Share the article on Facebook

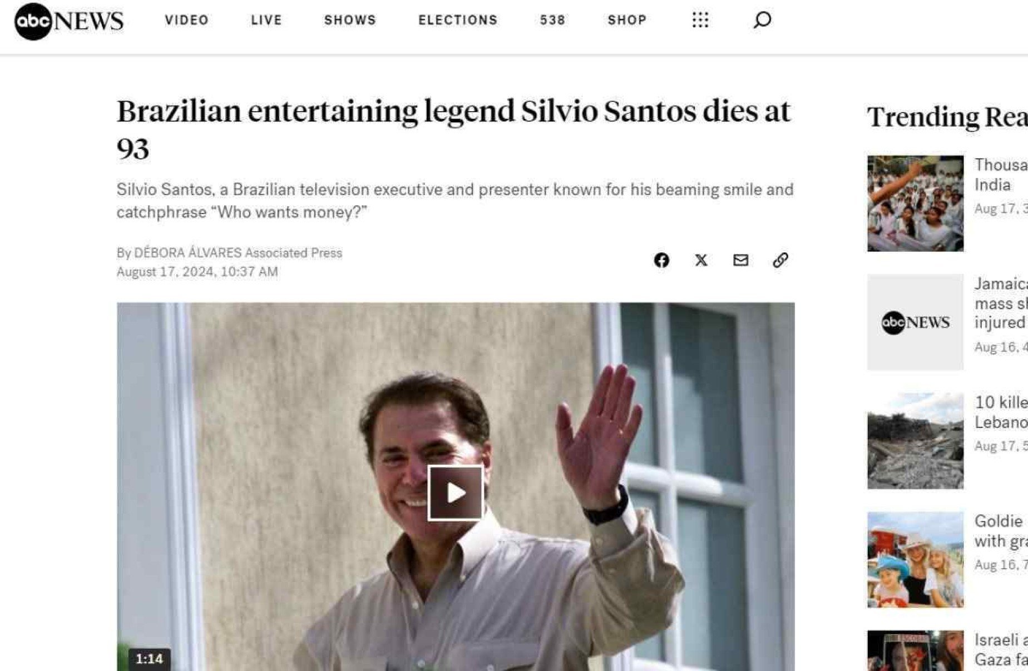tap(661, 260)
